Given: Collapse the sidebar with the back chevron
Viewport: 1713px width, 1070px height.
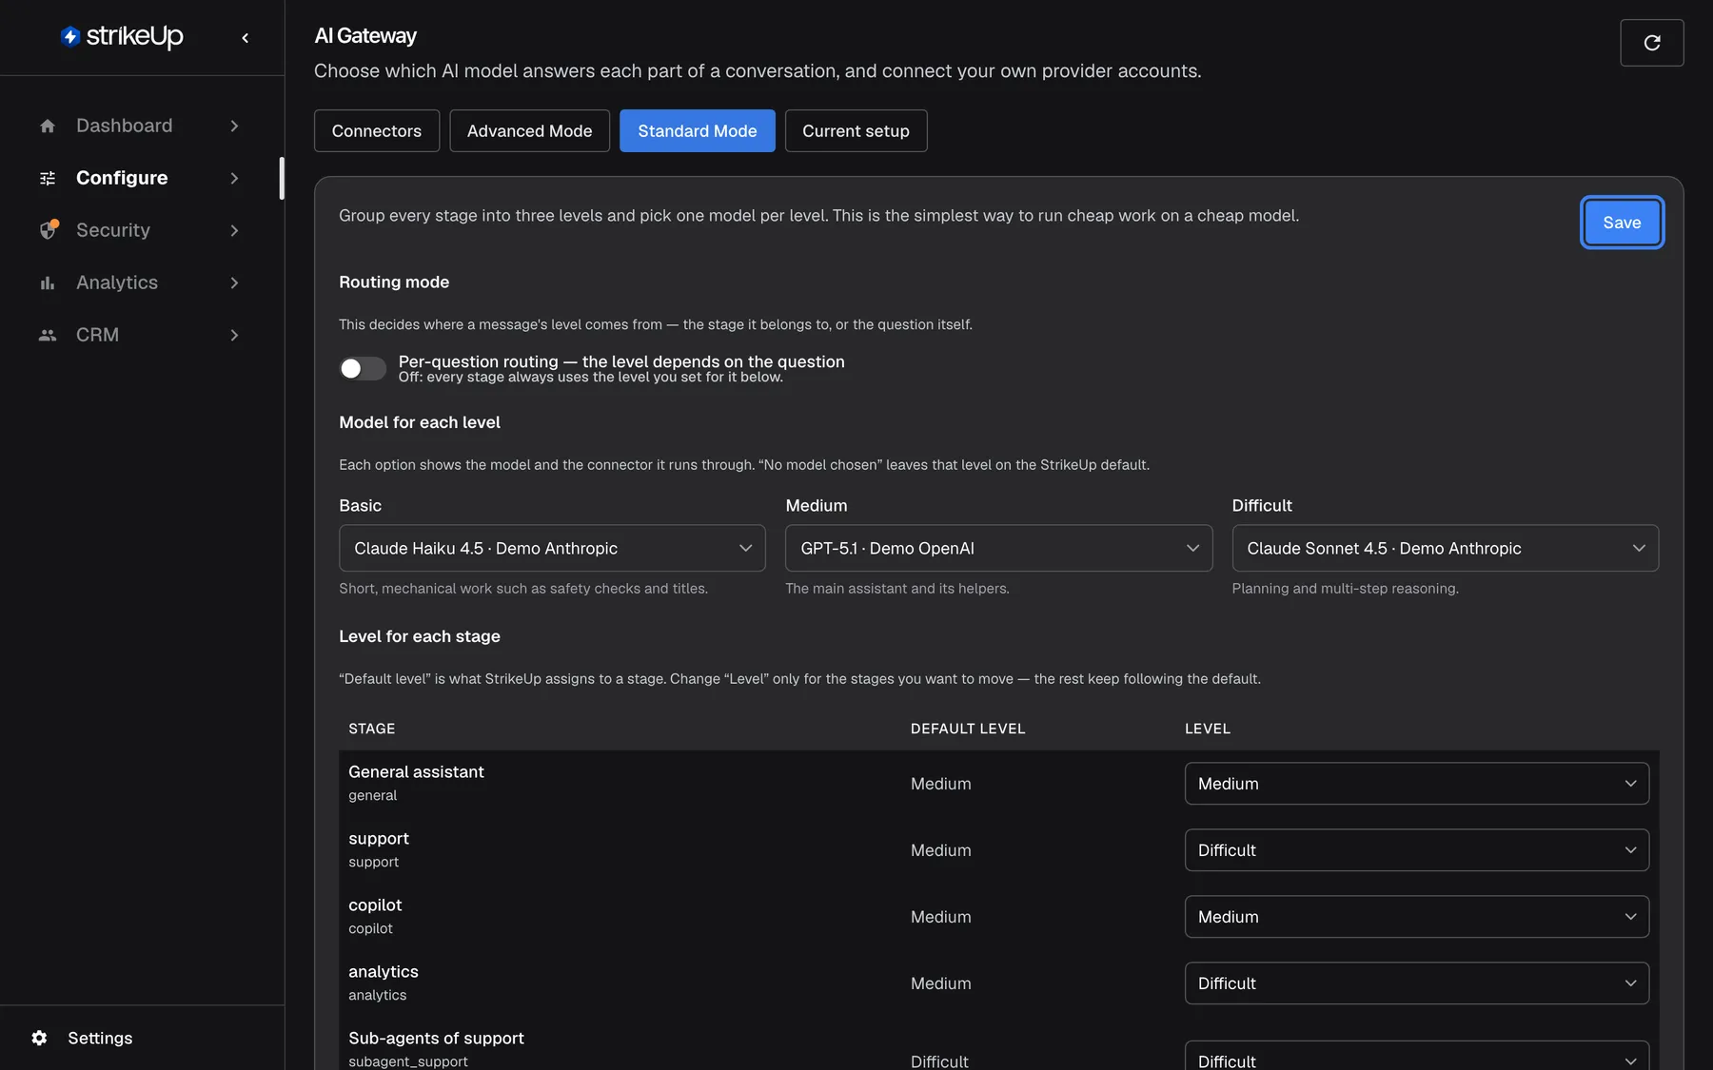Looking at the screenshot, I should click(246, 38).
